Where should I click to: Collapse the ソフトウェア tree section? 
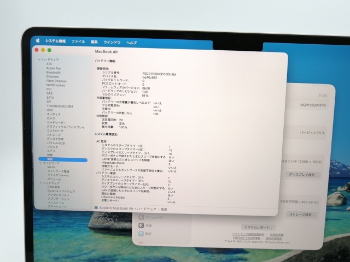(41, 183)
